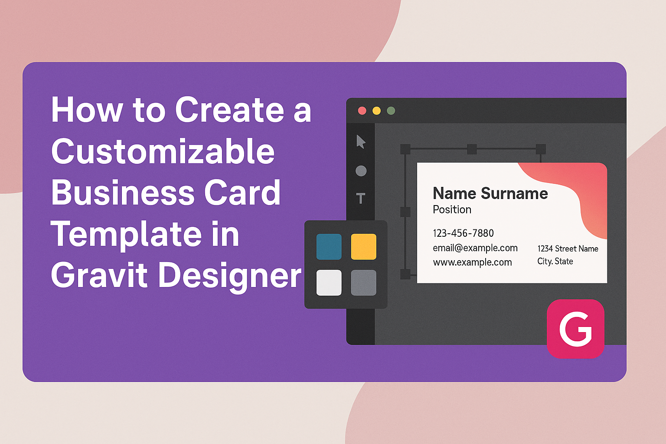Click the yellow window minimize dot
This screenshot has height=444, width=666.
[376, 111]
